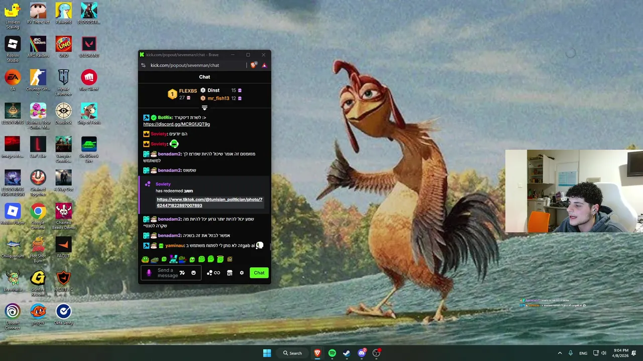Open Windows Start menu

point(267,353)
